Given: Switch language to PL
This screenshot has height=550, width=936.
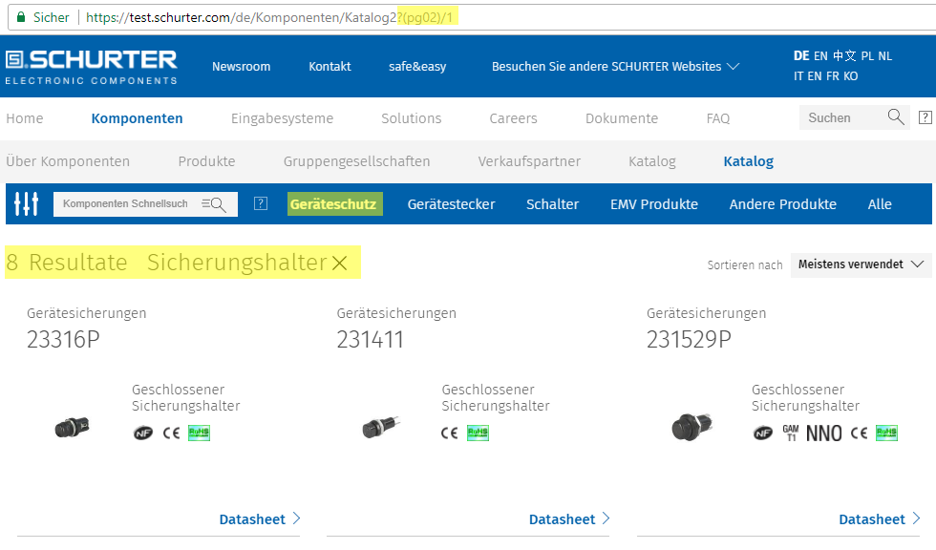Looking at the screenshot, I should coord(867,55).
